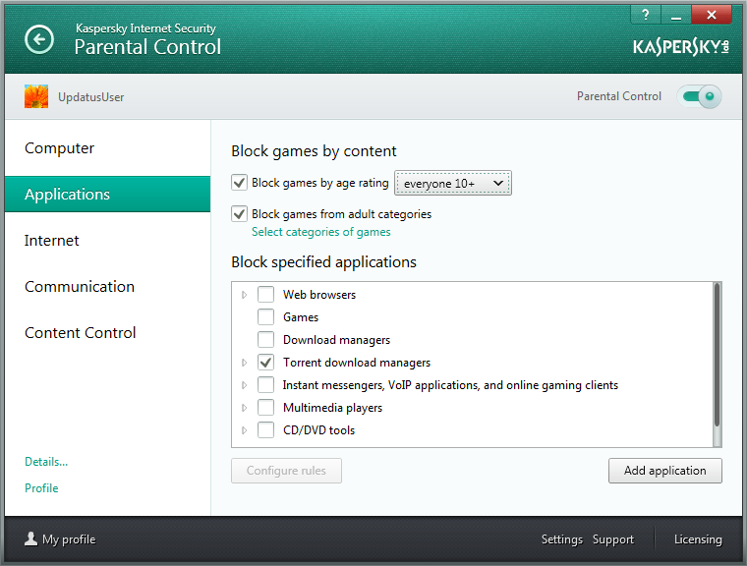Viewport: 747px width, 566px height.
Task: Expand the Instant messengers group
Action: [245, 385]
